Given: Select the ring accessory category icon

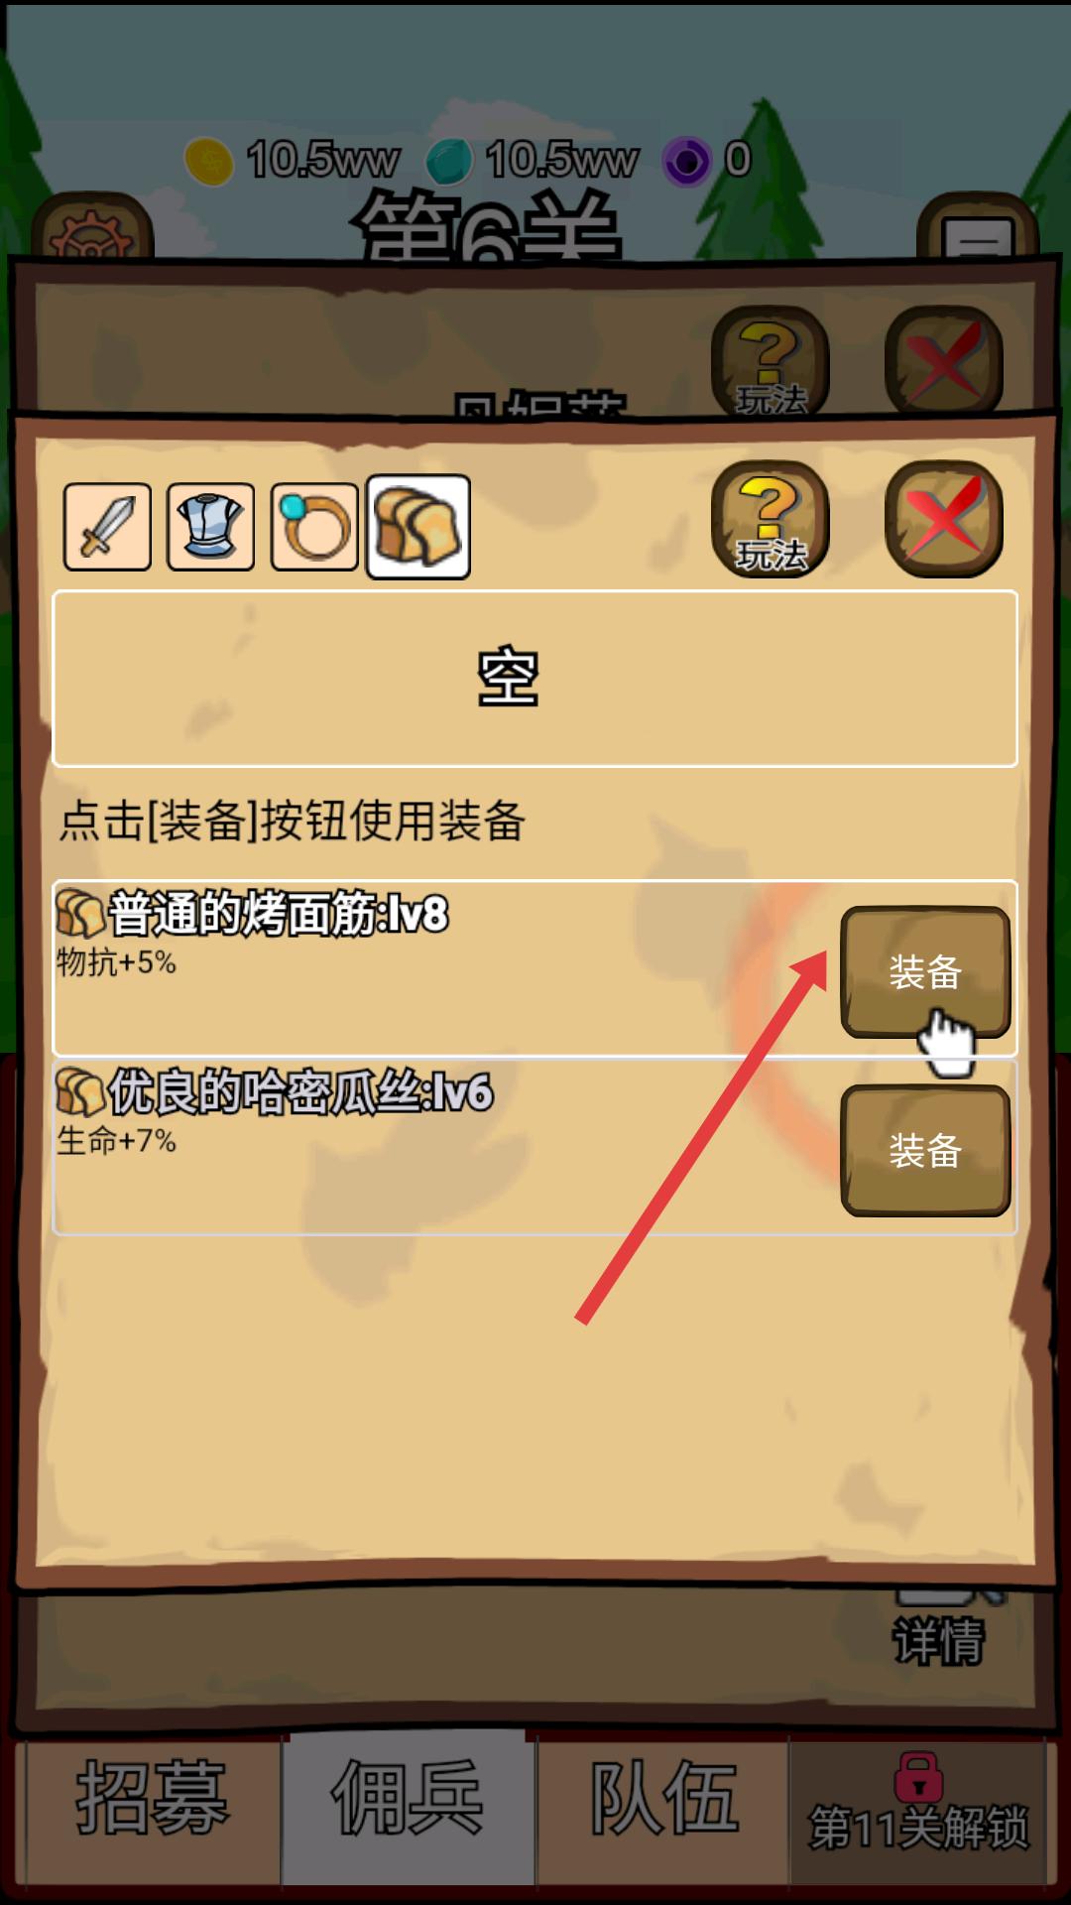Looking at the screenshot, I should click(314, 527).
